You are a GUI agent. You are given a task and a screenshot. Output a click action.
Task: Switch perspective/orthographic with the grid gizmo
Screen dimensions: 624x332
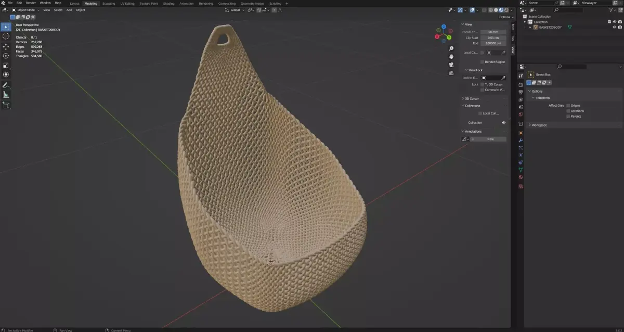451,72
